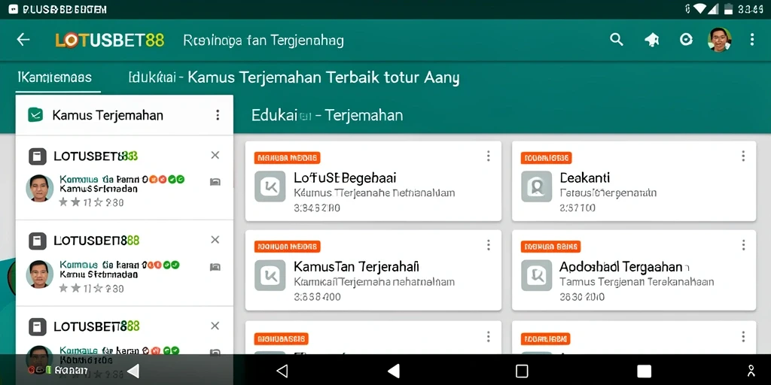The image size is (771, 385).
Task: Click orange badge on Deakanti card
Action: (x=546, y=158)
